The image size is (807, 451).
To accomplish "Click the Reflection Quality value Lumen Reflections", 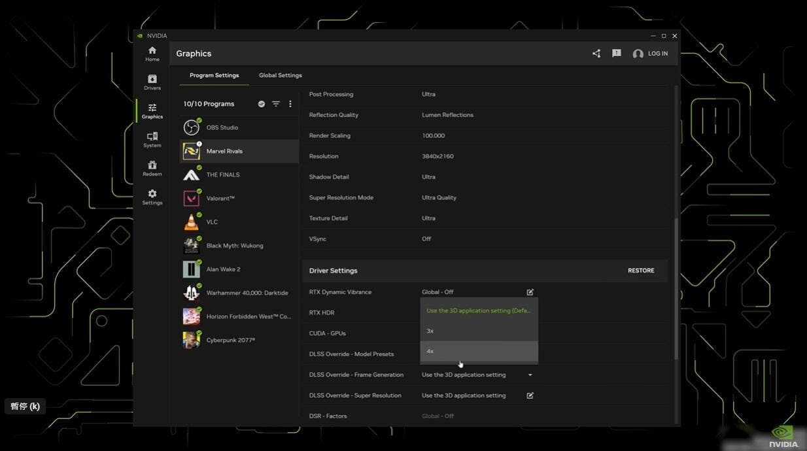I will coord(447,115).
